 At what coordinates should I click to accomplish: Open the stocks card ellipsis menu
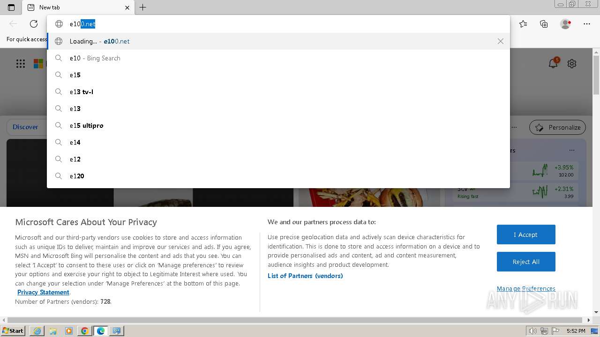[x=571, y=150]
